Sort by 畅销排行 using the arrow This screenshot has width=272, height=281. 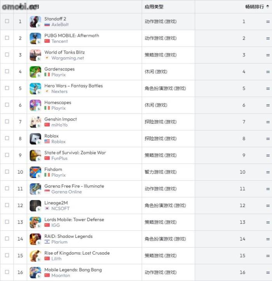click(x=268, y=7)
